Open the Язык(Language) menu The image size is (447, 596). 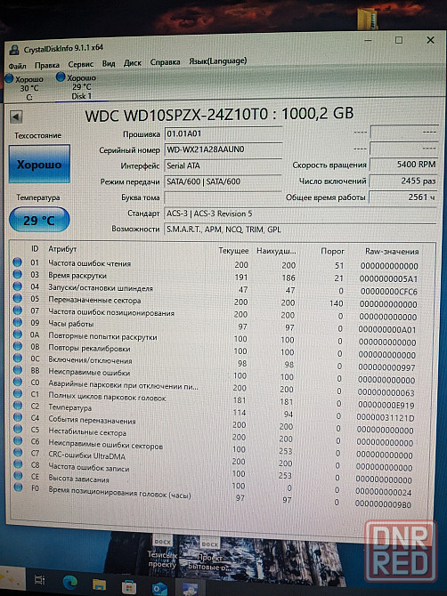(x=218, y=60)
